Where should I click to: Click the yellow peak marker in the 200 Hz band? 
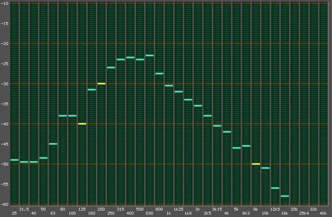(x=101, y=84)
